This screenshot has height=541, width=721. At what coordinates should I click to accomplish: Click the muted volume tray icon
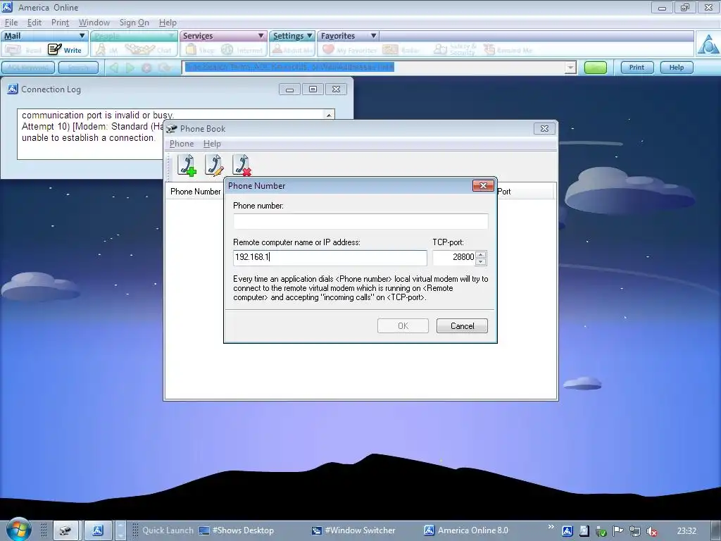click(651, 531)
